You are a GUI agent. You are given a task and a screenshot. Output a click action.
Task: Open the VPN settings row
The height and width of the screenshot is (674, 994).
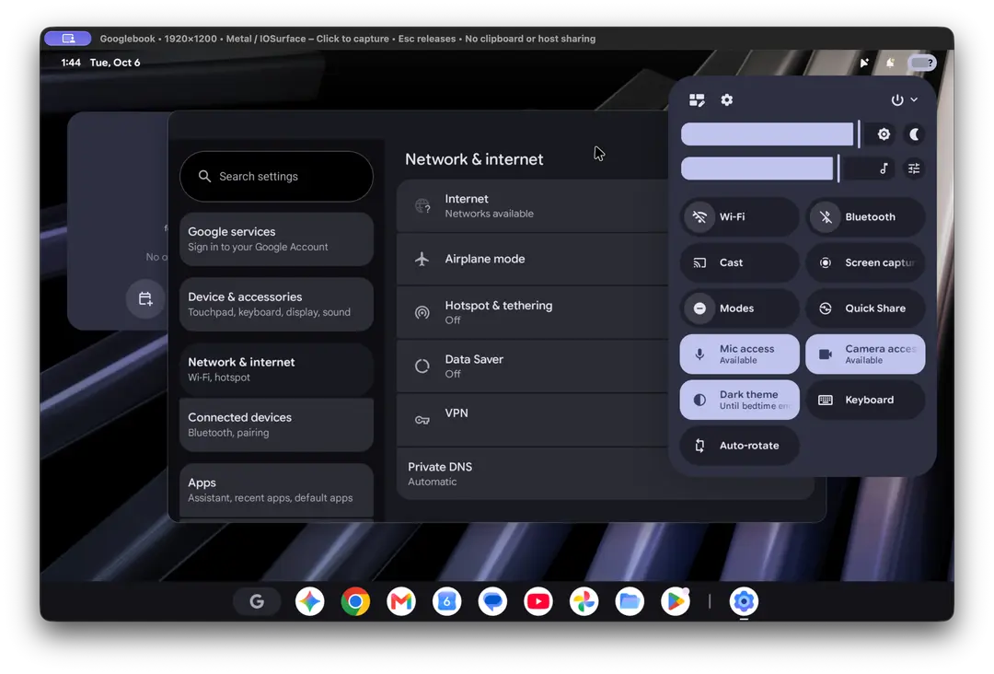point(533,420)
